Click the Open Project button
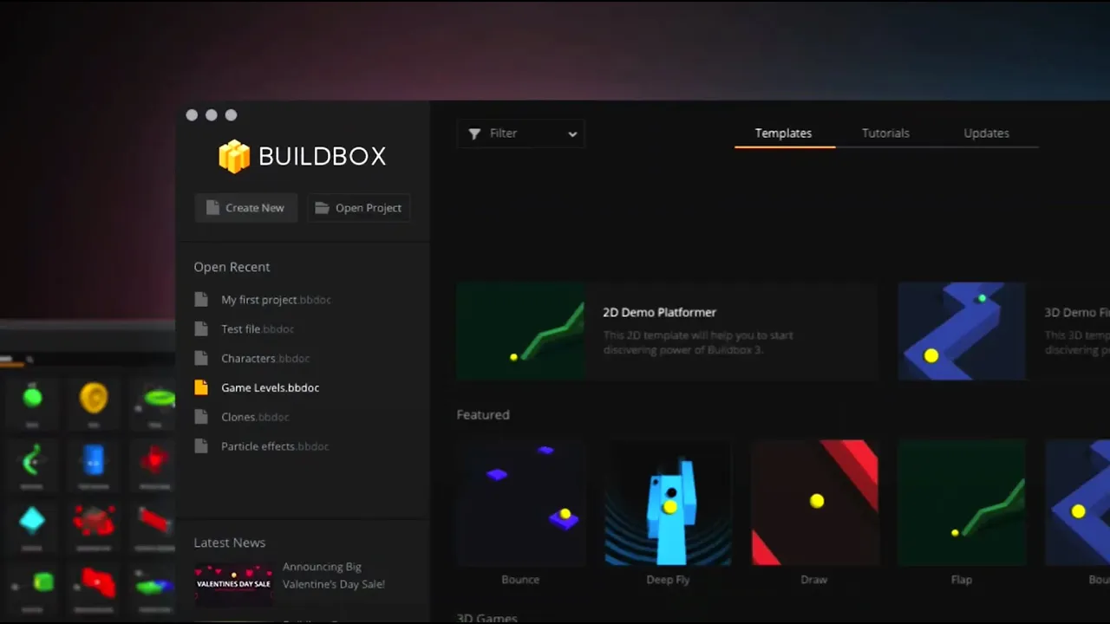 (x=358, y=208)
